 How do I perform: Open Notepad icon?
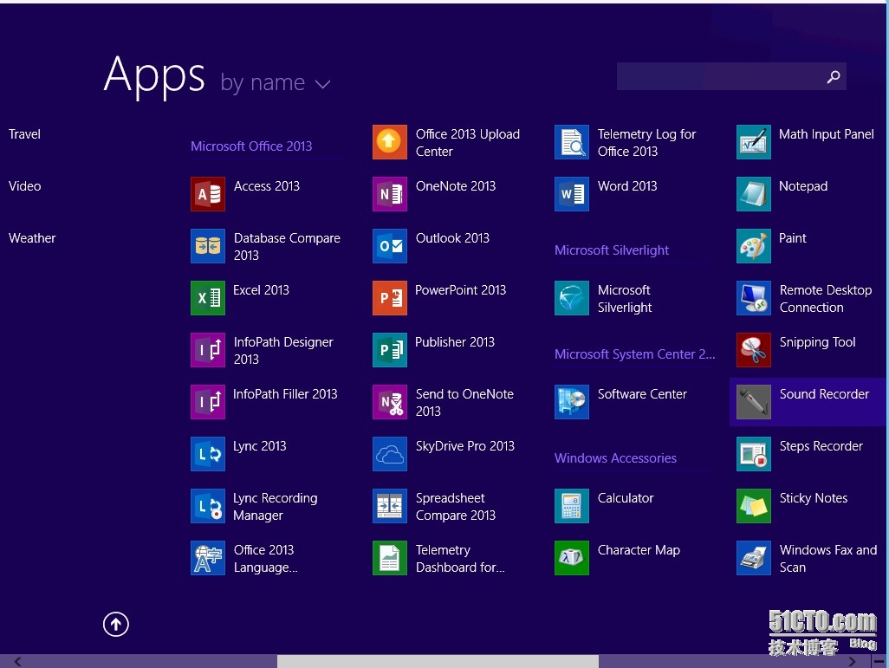pos(754,194)
